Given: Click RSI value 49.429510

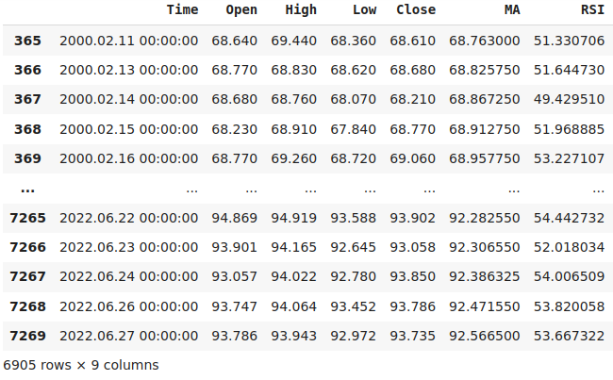Looking at the screenshot, I should click(570, 99).
